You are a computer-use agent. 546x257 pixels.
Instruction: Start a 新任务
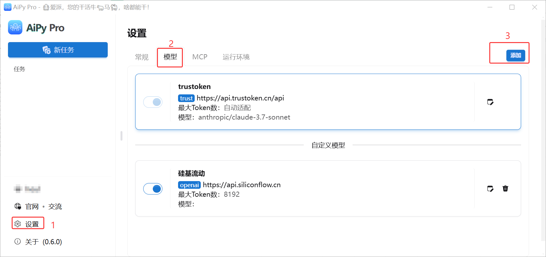58,50
